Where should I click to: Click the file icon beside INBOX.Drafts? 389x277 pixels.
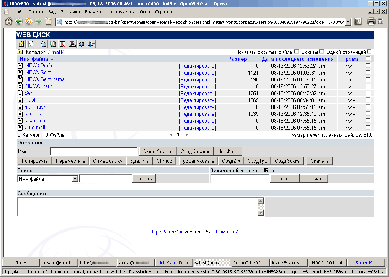point(20,66)
